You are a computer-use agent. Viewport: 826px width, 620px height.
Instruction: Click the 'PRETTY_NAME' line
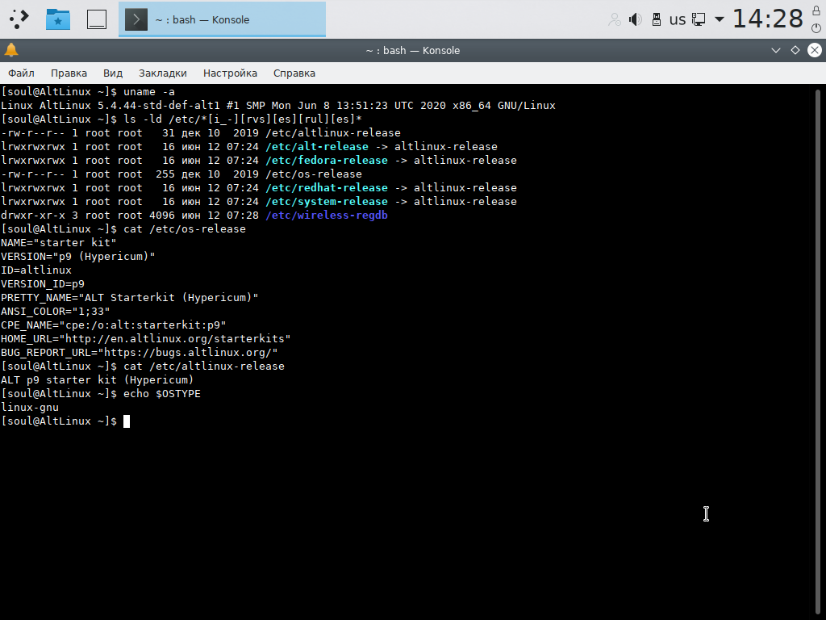[130, 297]
